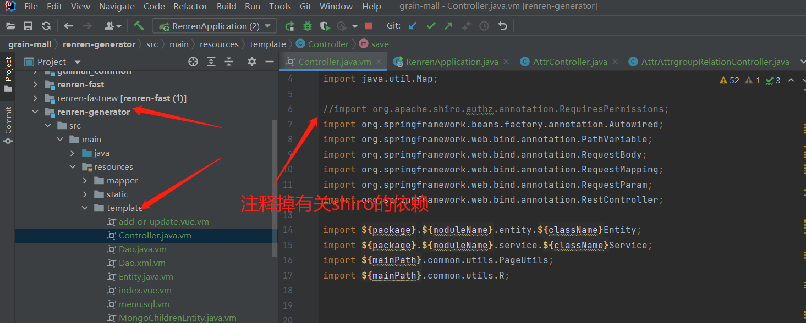Toggle the Project tool window sidebar button
806x323 pixels.
pos(8,75)
